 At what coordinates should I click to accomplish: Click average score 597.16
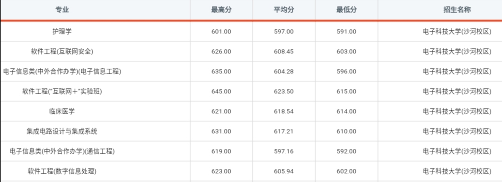(284, 151)
